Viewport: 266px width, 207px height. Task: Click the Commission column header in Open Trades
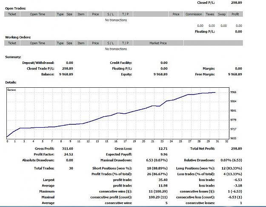tap(194, 14)
